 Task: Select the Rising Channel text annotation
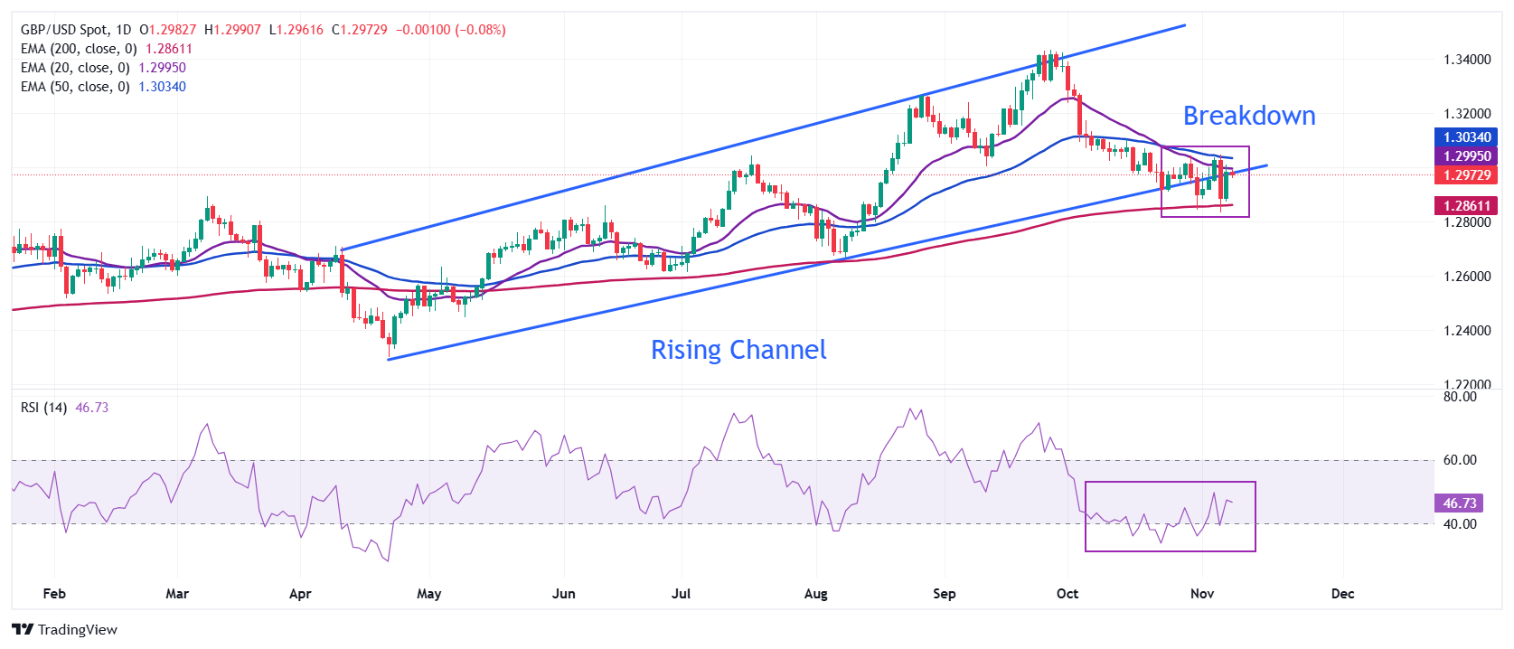pos(738,350)
